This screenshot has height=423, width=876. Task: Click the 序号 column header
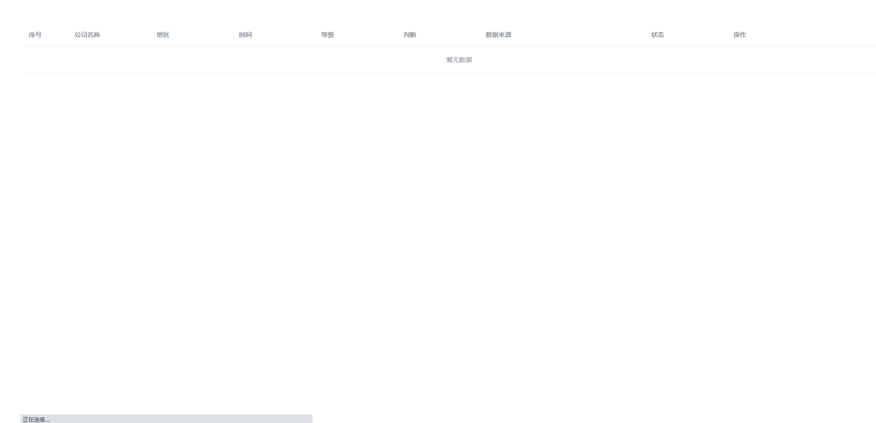tap(35, 35)
